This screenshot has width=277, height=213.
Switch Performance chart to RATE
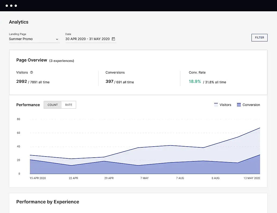69,105
